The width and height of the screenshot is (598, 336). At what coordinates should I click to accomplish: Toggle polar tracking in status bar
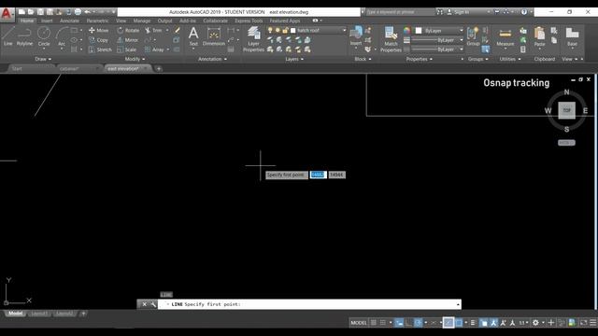418,323
